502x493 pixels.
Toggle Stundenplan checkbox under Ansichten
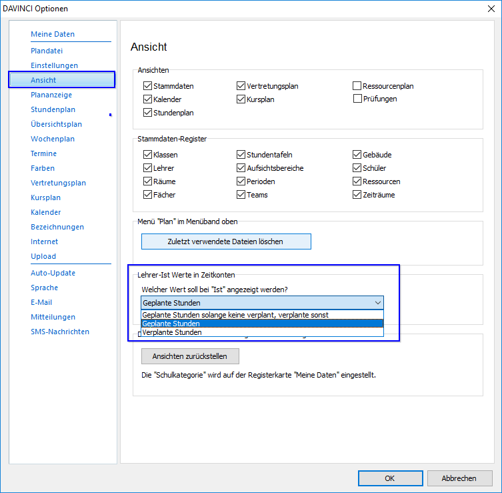click(147, 113)
